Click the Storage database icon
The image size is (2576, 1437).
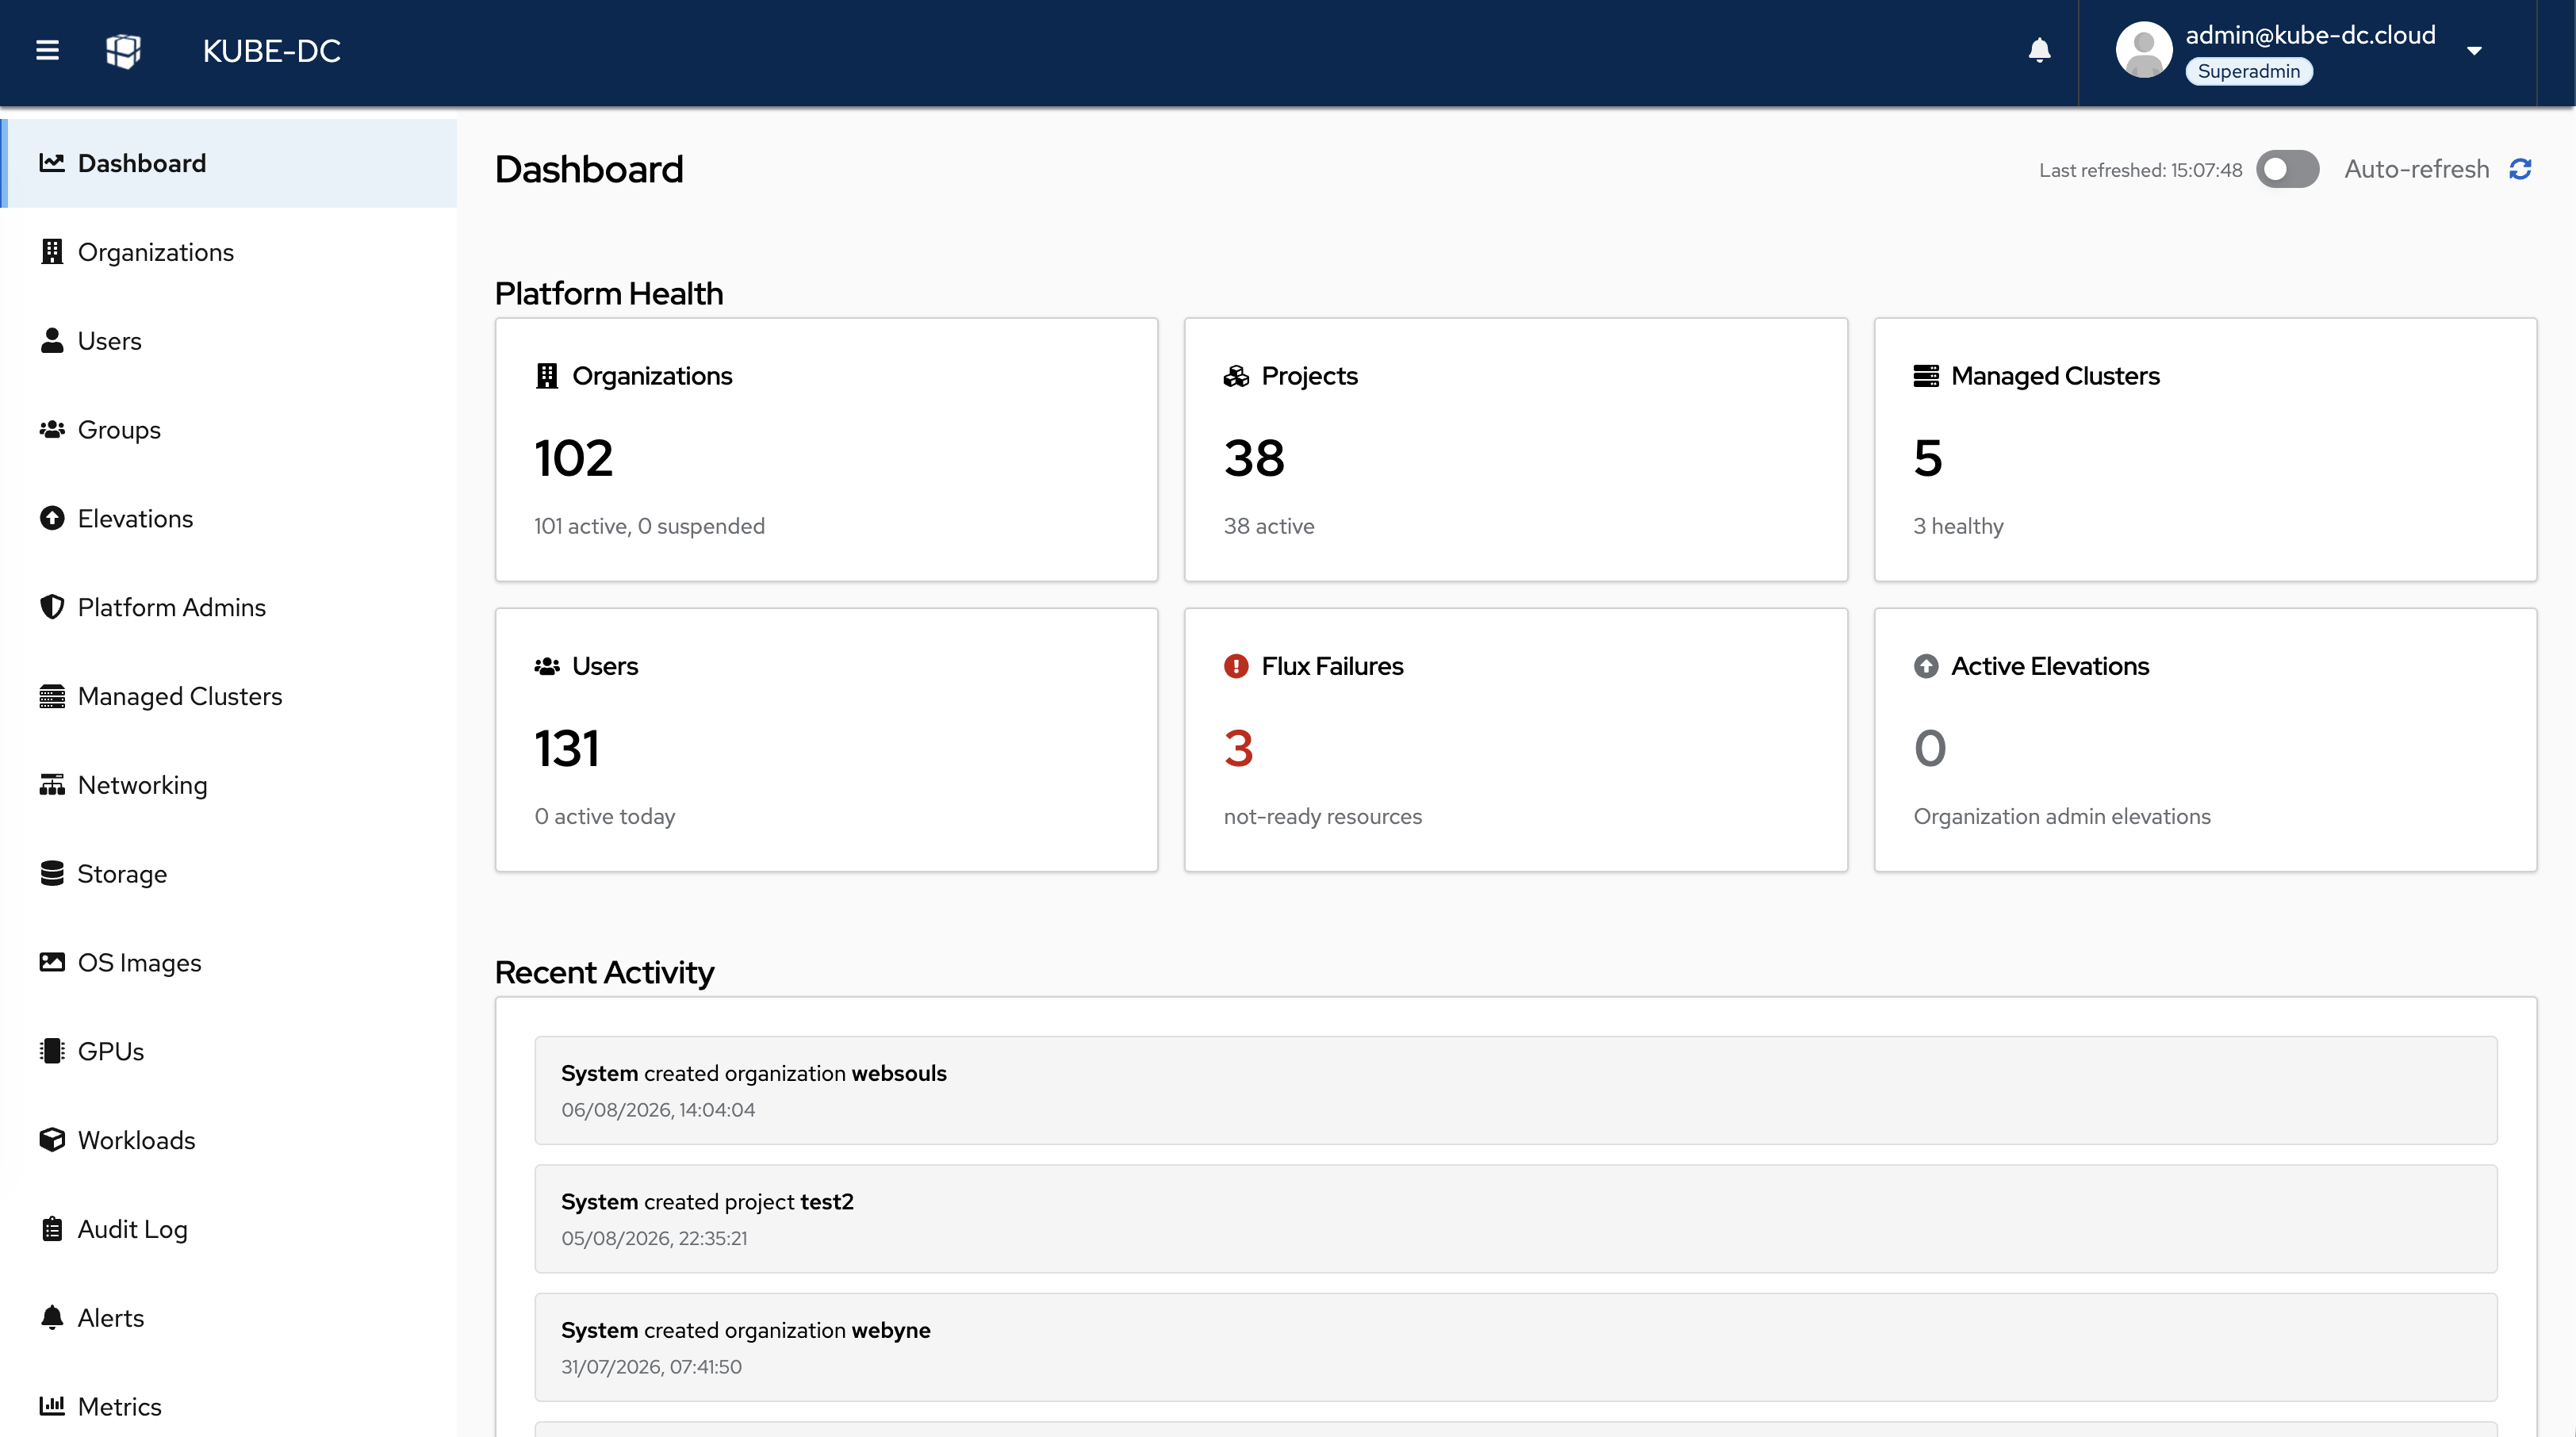point(52,874)
